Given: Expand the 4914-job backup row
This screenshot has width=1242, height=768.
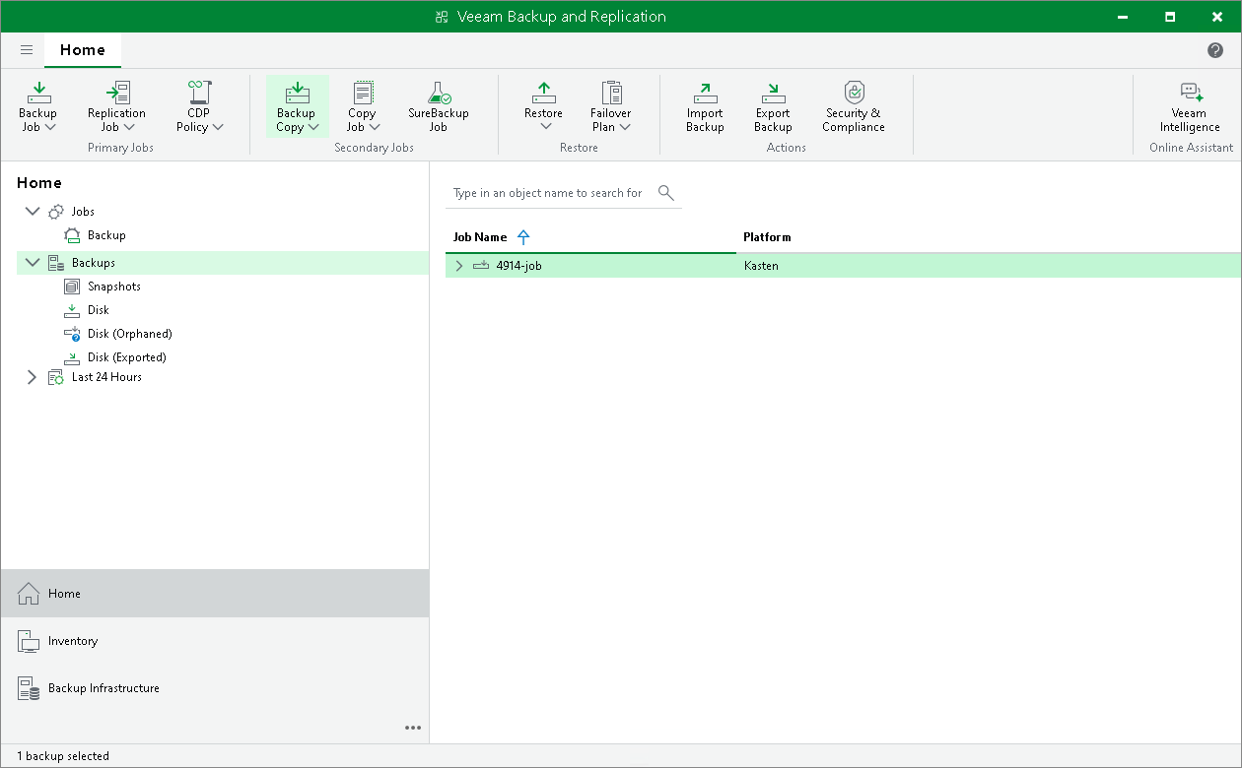Looking at the screenshot, I should [458, 266].
